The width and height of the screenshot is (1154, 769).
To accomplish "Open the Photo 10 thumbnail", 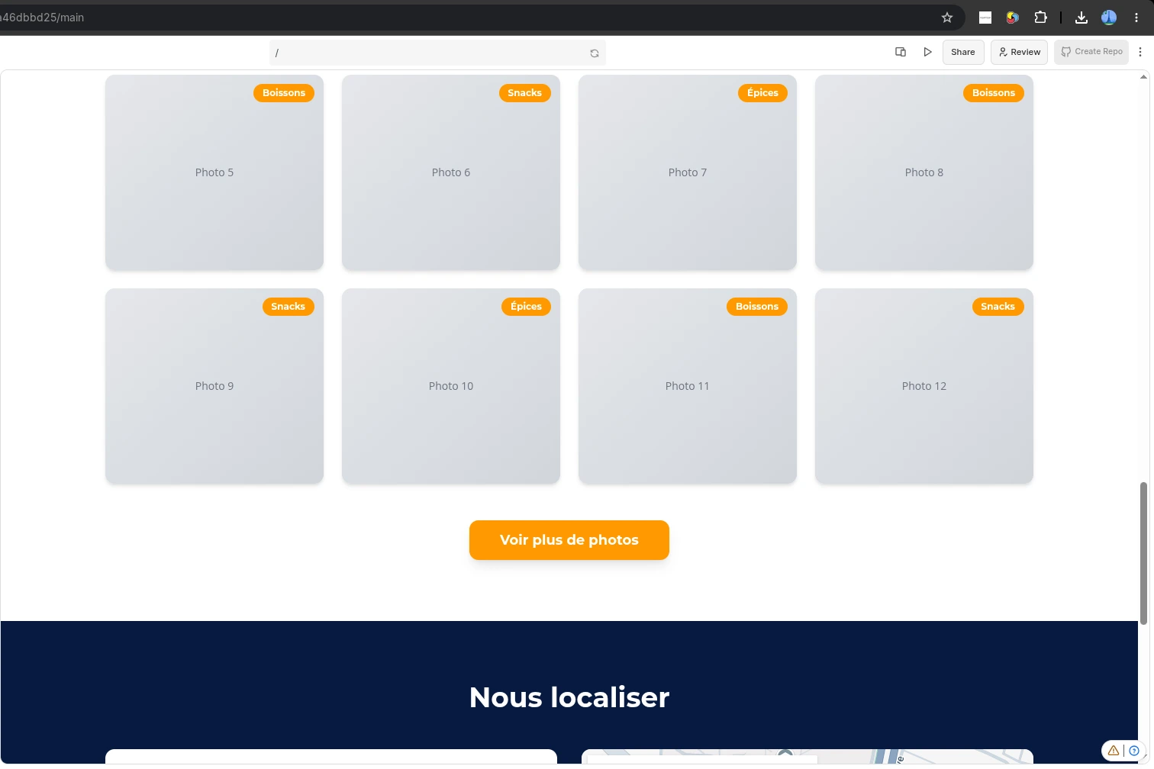I will (x=451, y=386).
